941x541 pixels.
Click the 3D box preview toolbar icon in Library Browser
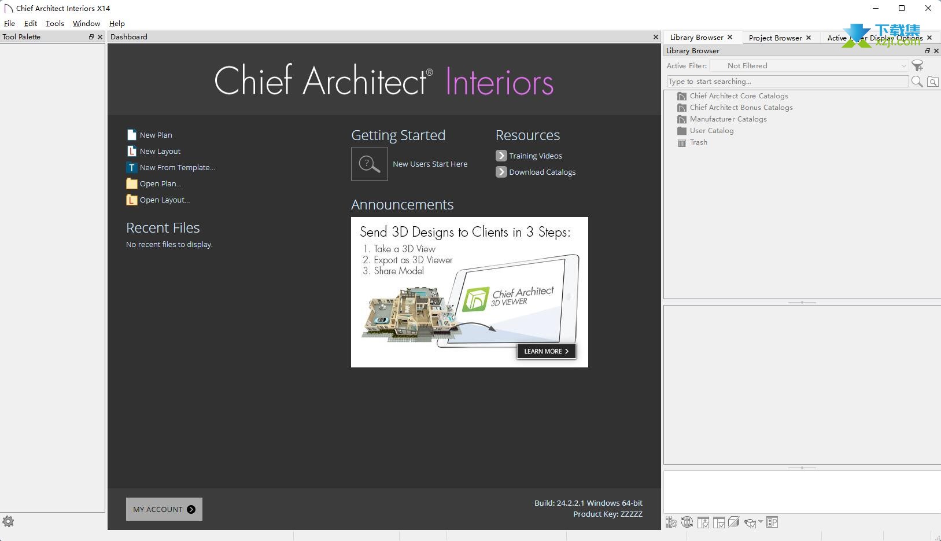(734, 522)
